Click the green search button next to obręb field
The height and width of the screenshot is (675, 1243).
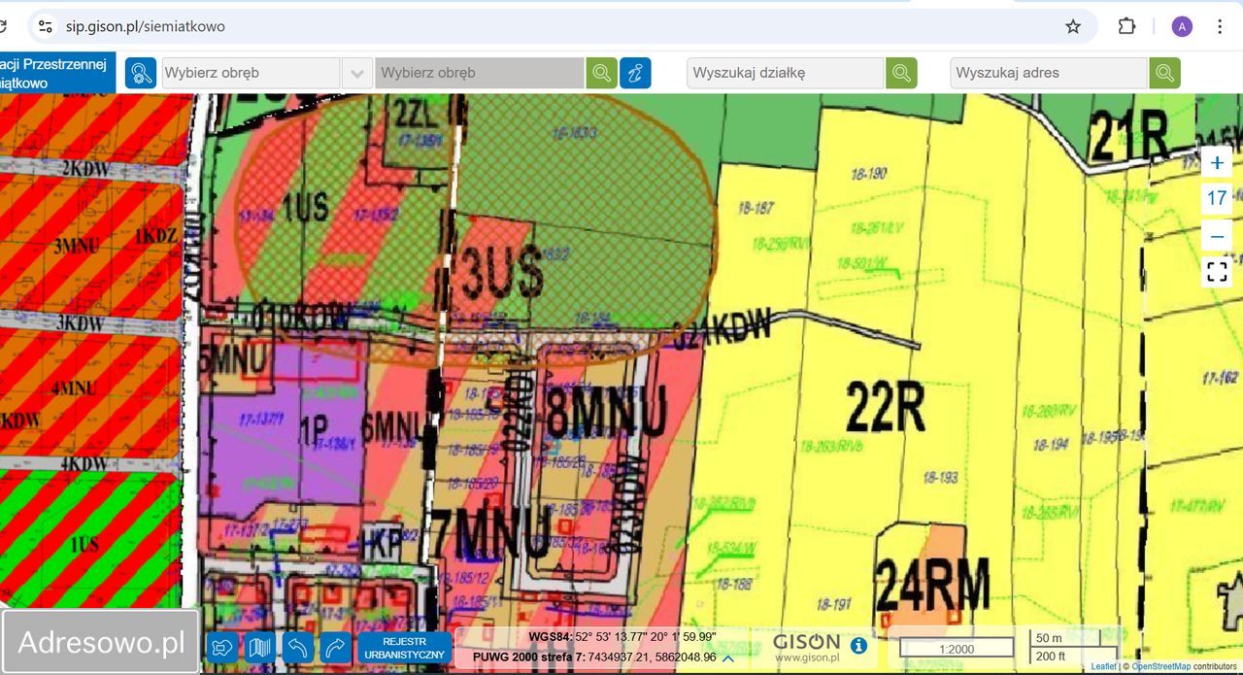click(602, 73)
